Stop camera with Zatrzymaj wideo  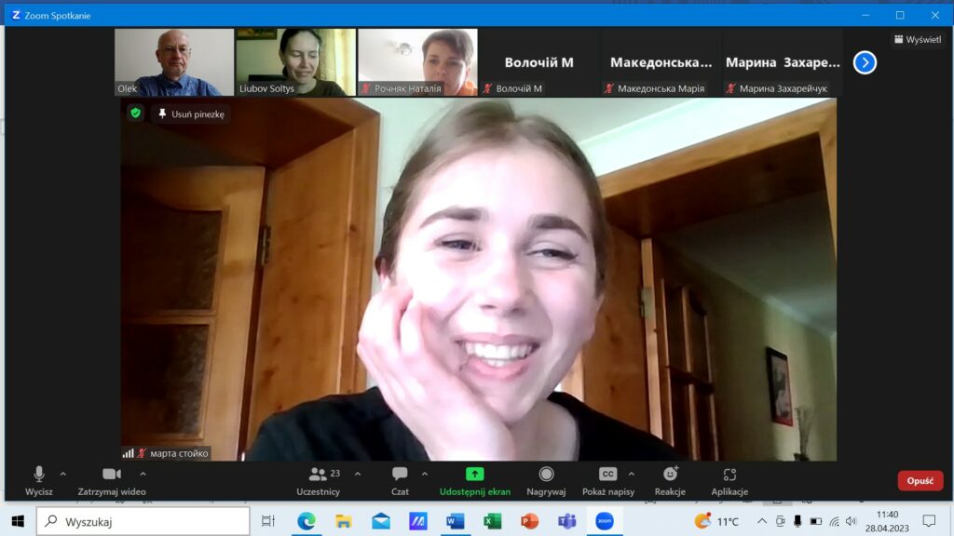[x=112, y=481]
